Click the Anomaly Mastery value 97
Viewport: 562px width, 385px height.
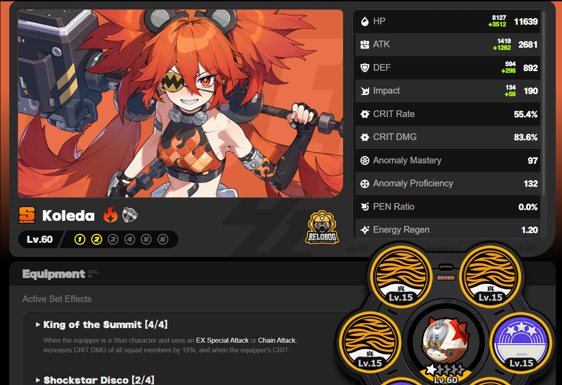[533, 161]
